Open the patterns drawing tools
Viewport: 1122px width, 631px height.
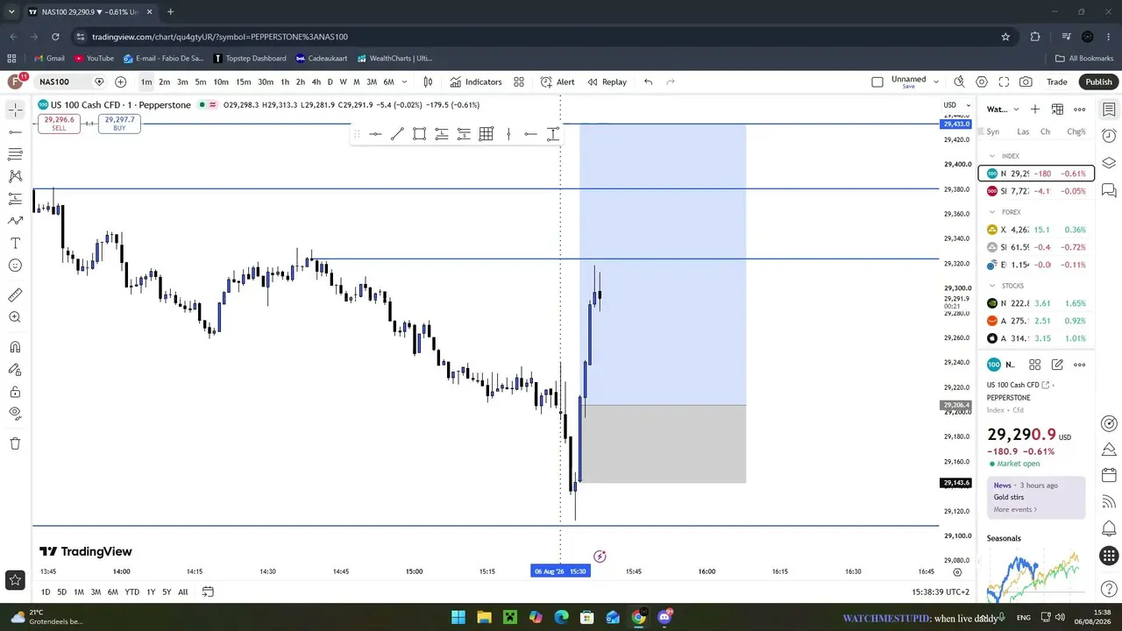[x=15, y=176]
